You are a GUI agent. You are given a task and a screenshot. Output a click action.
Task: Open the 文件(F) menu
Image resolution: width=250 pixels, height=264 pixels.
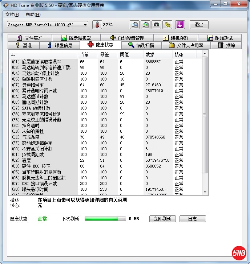tap(12, 15)
